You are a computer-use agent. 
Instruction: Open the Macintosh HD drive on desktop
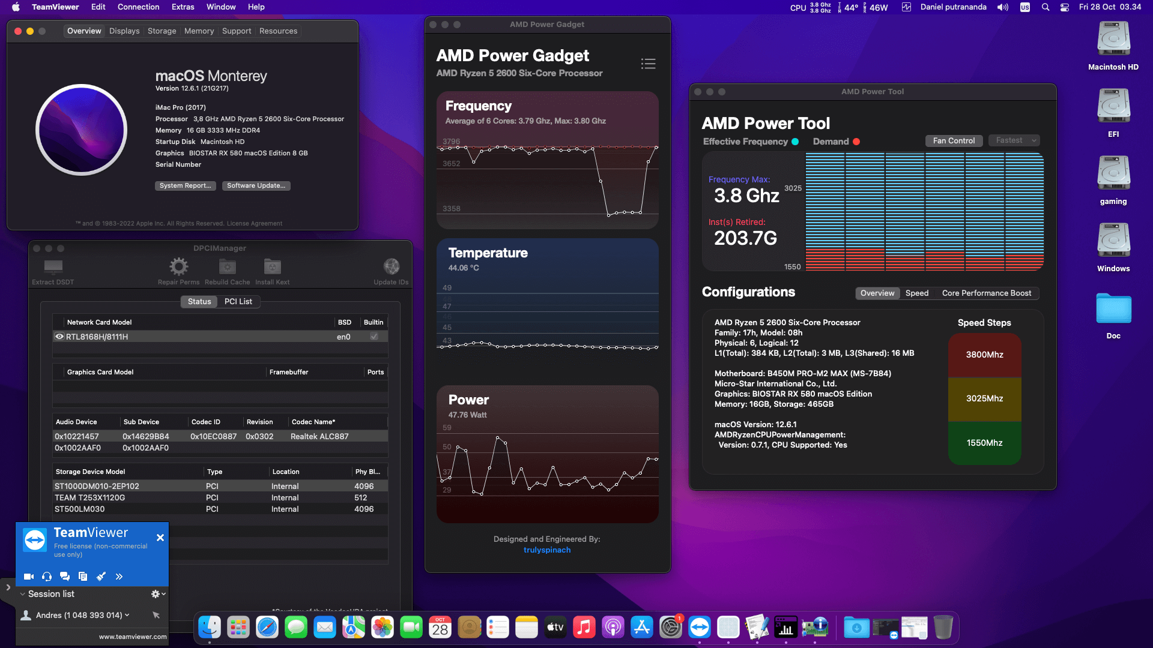[1113, 46]
